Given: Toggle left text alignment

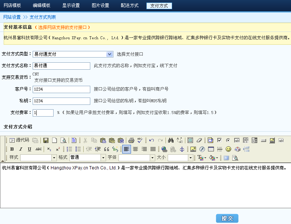Looking at the screenshot, I should tap(127, 149).
